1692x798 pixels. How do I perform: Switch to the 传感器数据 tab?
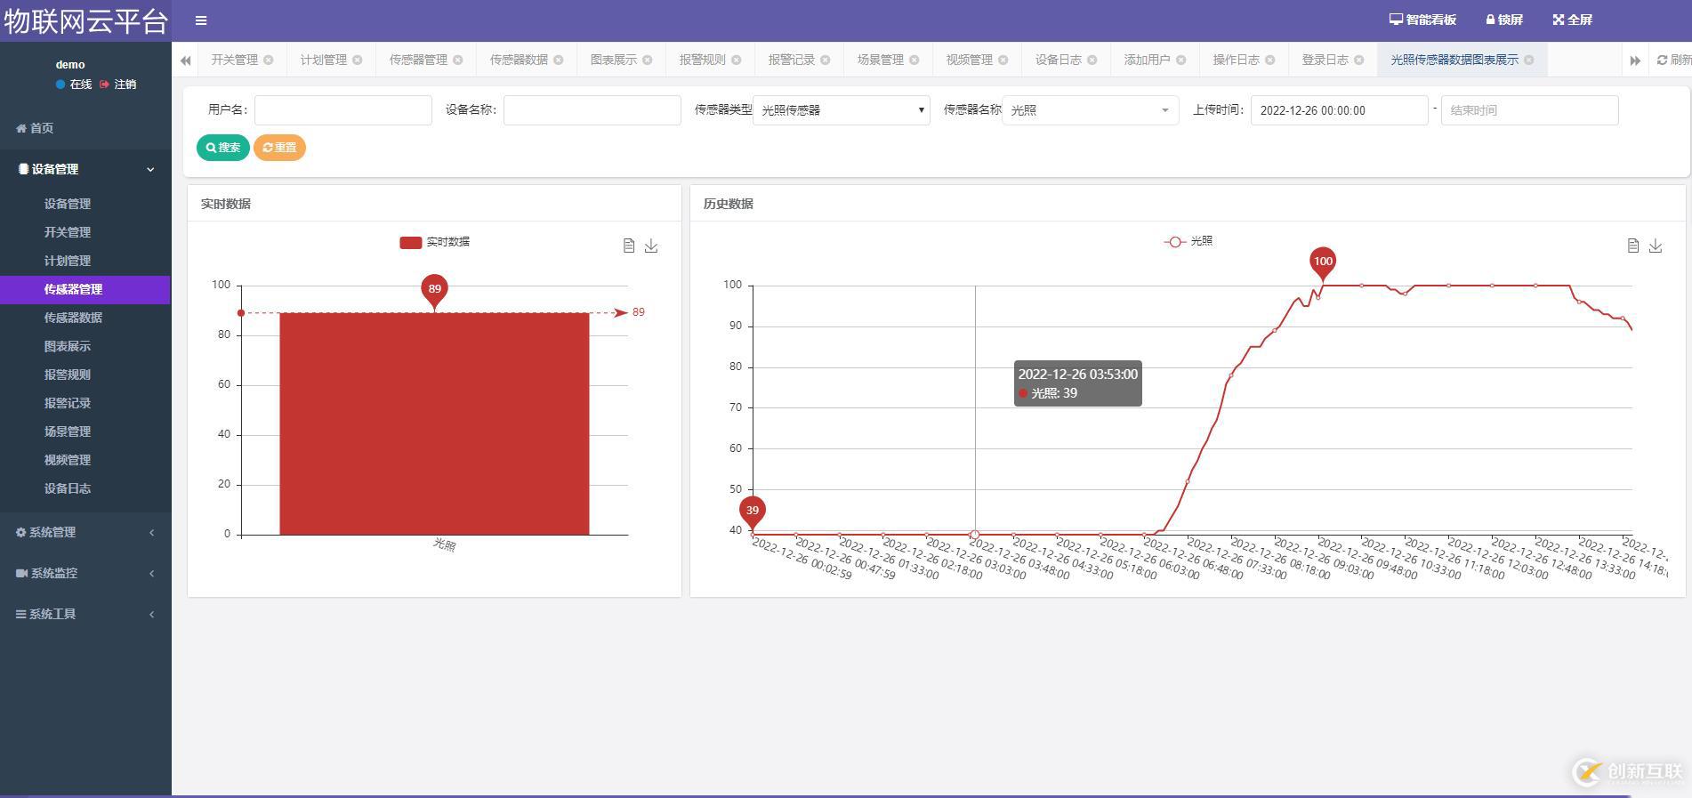[x=519, y=60]
